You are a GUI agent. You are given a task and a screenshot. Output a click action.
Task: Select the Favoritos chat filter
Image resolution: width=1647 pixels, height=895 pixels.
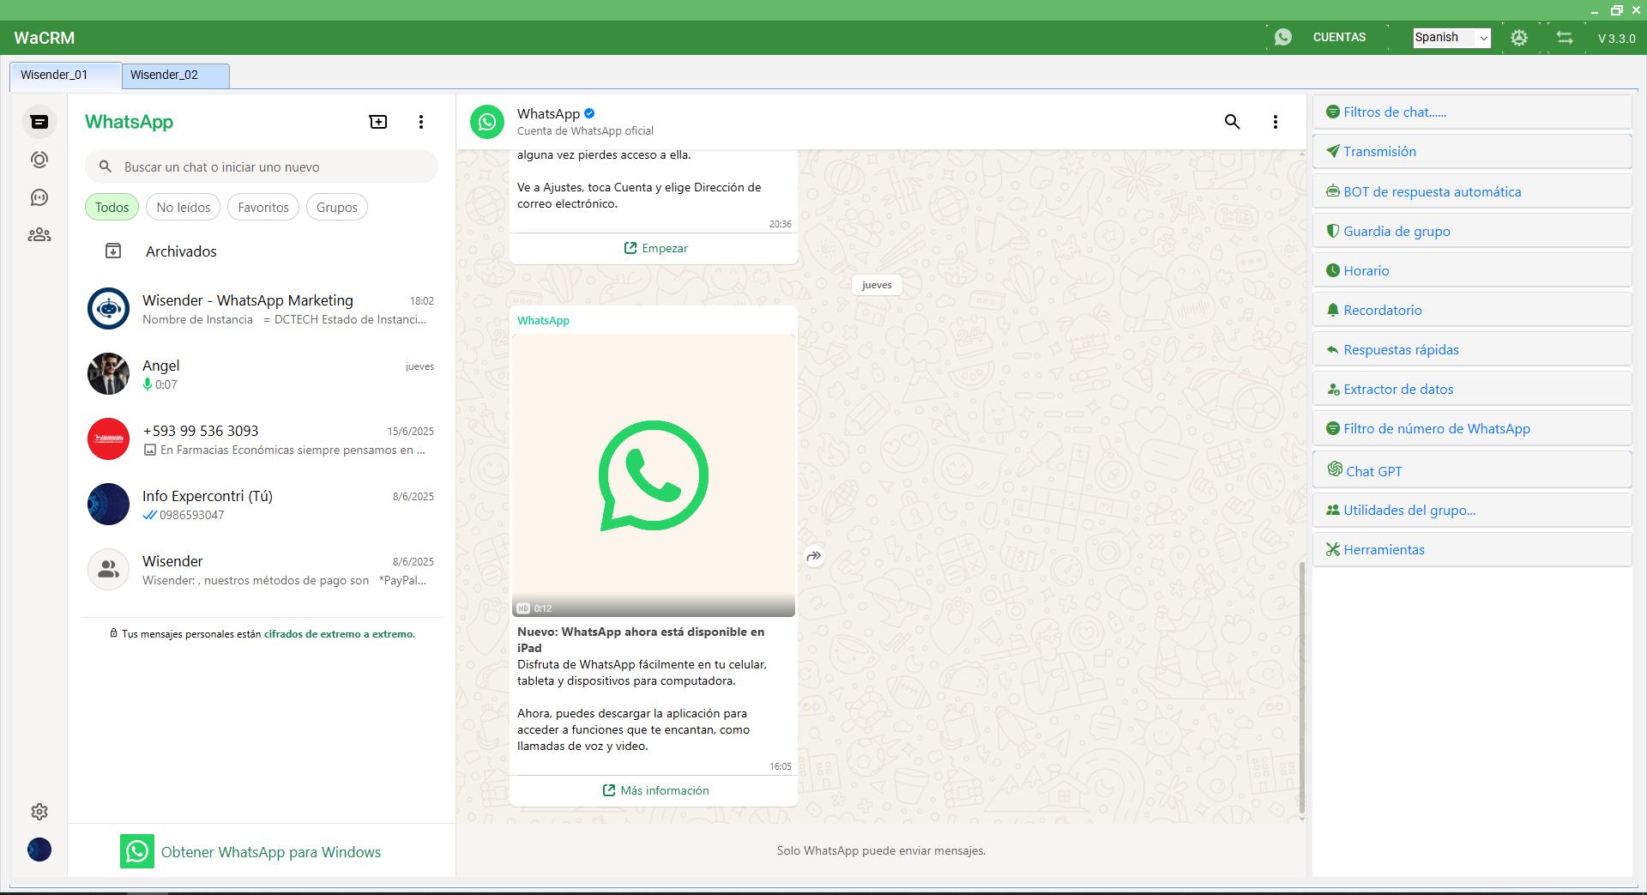click(263, 207)
